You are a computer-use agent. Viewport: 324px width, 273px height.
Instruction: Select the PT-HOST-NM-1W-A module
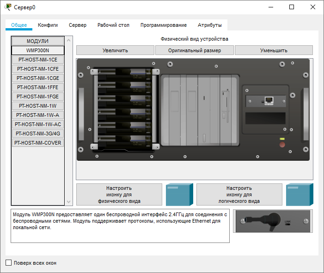pos(38,115)
